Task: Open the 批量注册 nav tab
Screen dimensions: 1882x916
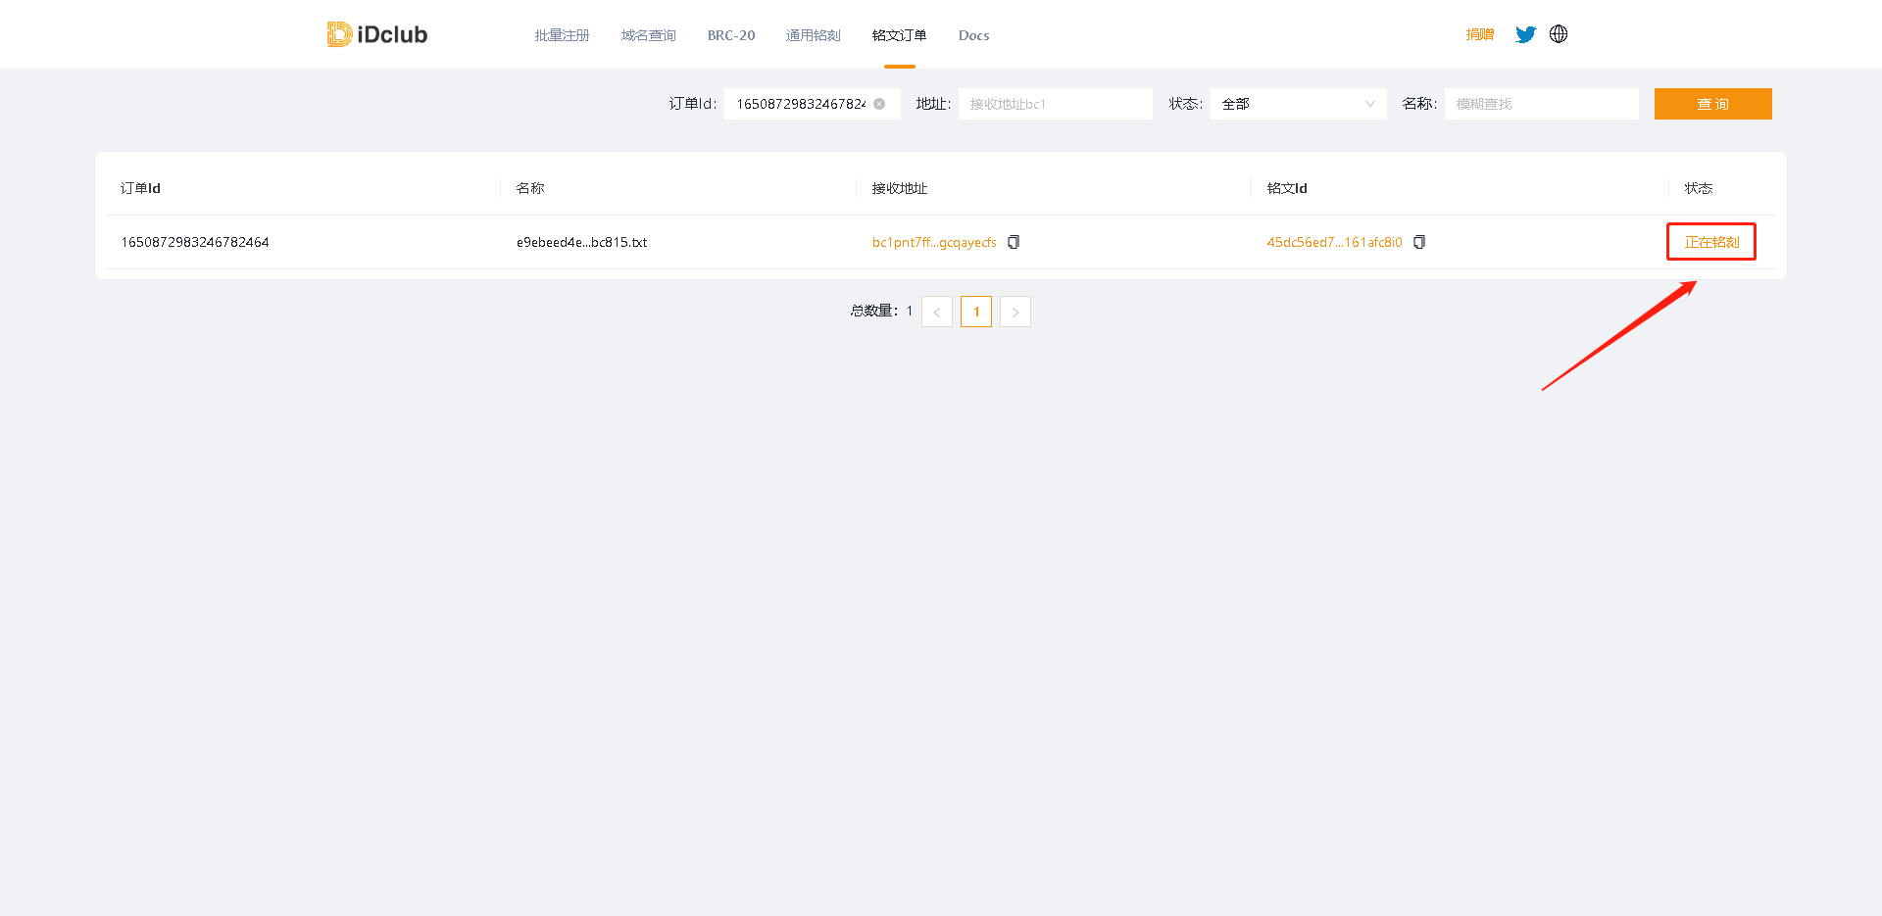Action: coord(562,35)
